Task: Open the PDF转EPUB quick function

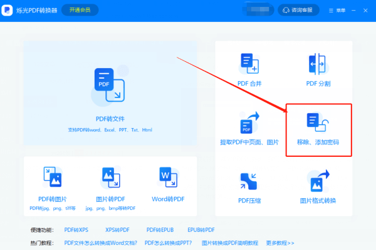Action: (160, 230)
